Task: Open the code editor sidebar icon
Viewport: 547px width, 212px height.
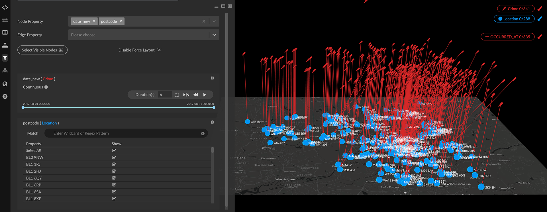Action: pos(5,7)
